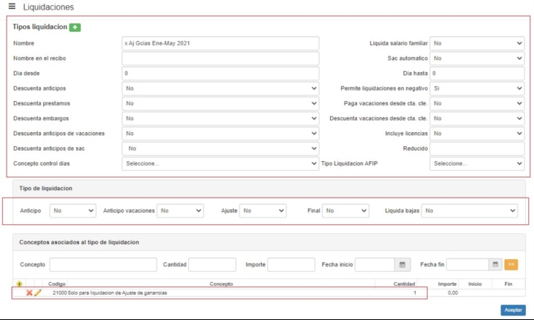The image size is (534, 320).
Task: Open the hamburger navigation menu
Action: point(11,7)
